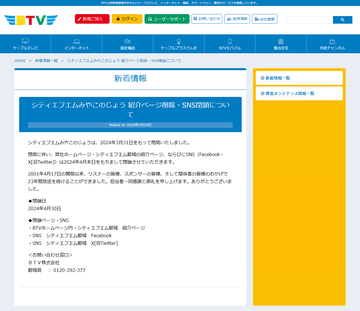Click the phone icon above 固定電話
The image size is (360, 311).
128,41
